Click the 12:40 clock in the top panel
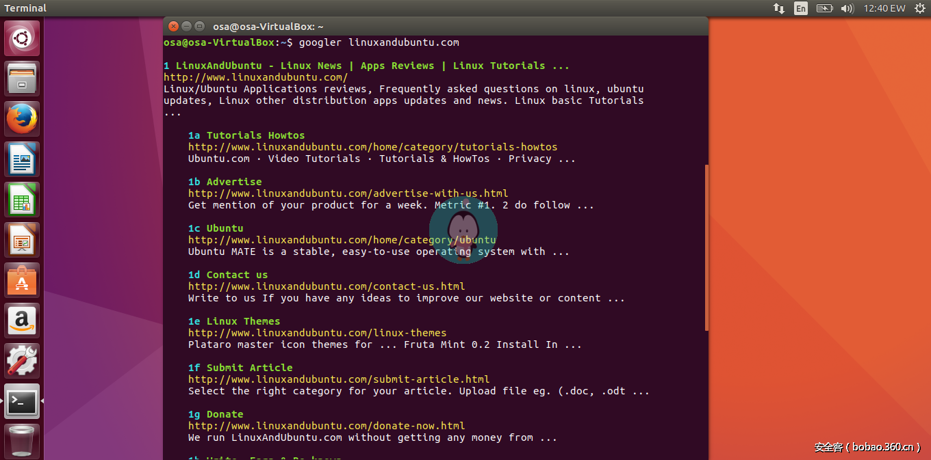 [x=884, y=8]
